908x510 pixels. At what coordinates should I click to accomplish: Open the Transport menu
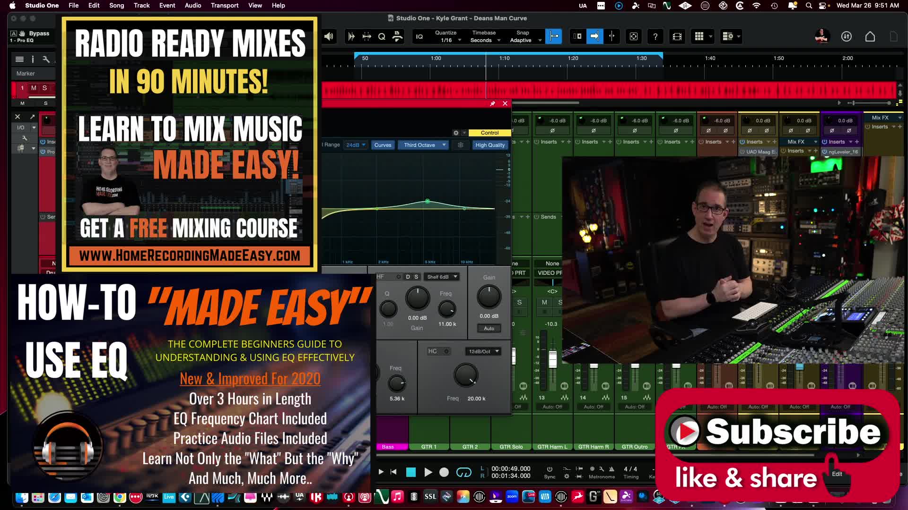pos(225,5)
